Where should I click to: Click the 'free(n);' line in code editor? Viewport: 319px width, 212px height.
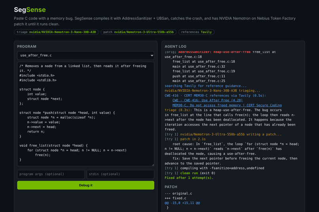point(43,155)
